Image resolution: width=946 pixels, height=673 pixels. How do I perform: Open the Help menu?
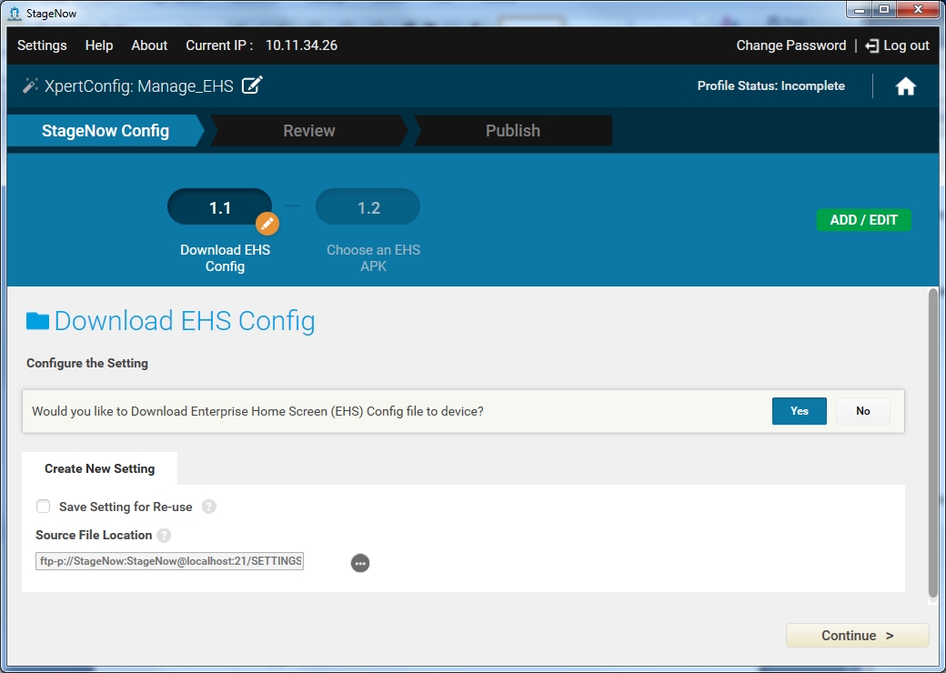[99, 45]
